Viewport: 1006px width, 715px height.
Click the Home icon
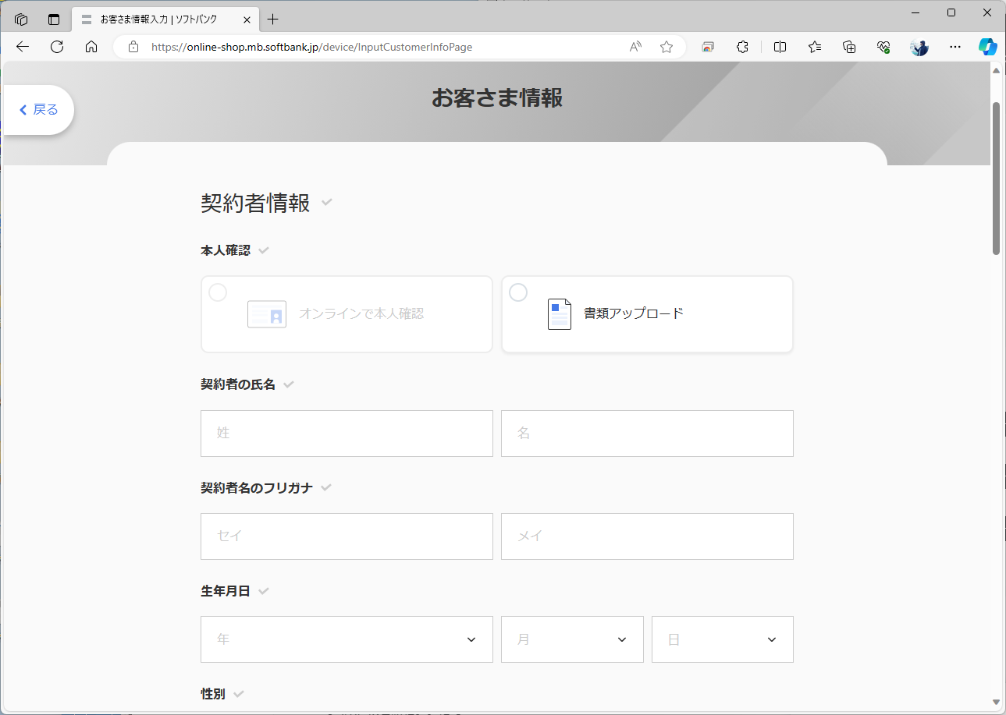91,47
